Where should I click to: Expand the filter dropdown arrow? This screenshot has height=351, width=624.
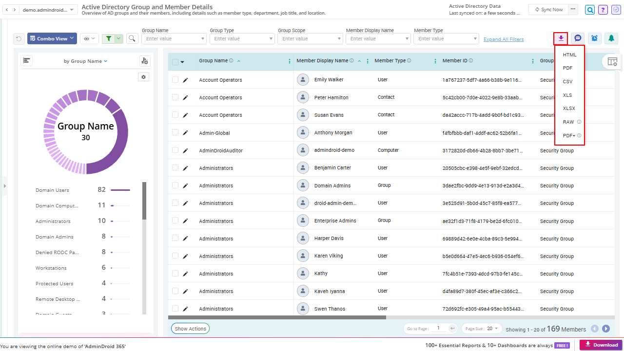click(x=119, y=38)
